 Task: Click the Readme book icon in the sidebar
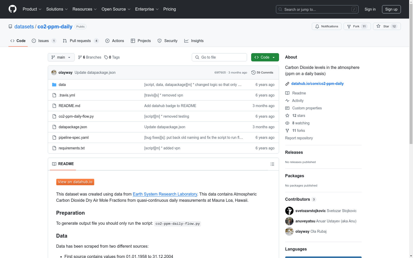coord(287,93)
